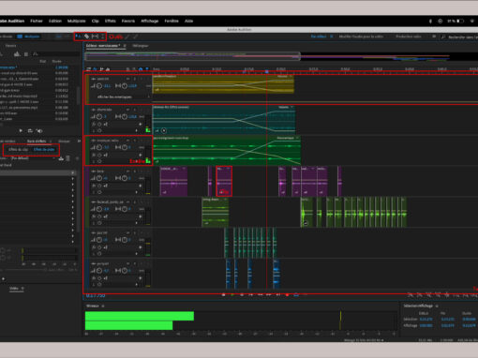Toggle auto-play speaker in Files panel
The image size is (478, 358).
(x=39, y=130)
